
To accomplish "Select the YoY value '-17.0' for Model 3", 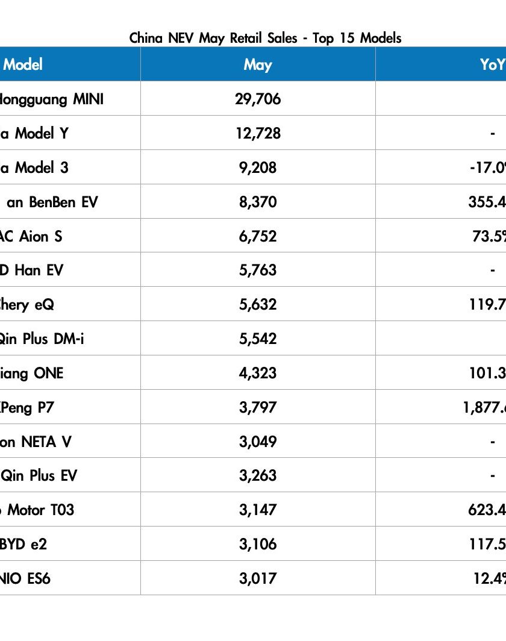I will (x=488, y=167).
